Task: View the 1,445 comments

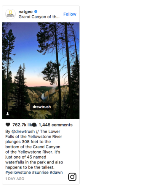Action: click(56, 125)
